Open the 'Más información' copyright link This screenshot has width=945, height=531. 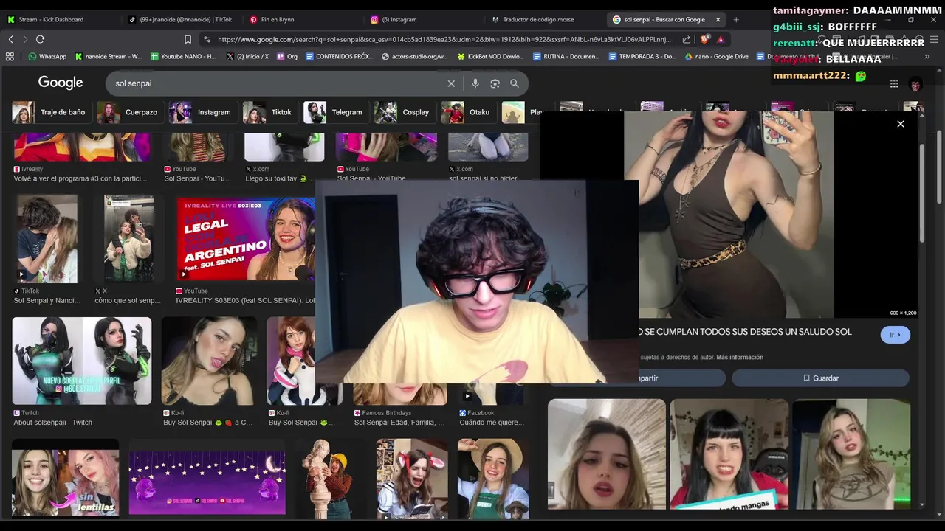(x=740, y=357)
